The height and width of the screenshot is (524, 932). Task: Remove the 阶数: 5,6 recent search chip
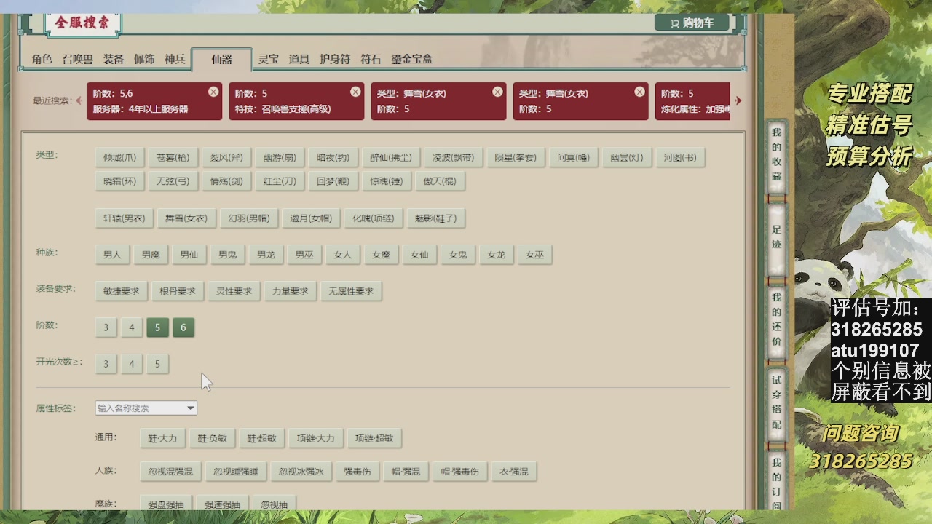coord(213,92)
